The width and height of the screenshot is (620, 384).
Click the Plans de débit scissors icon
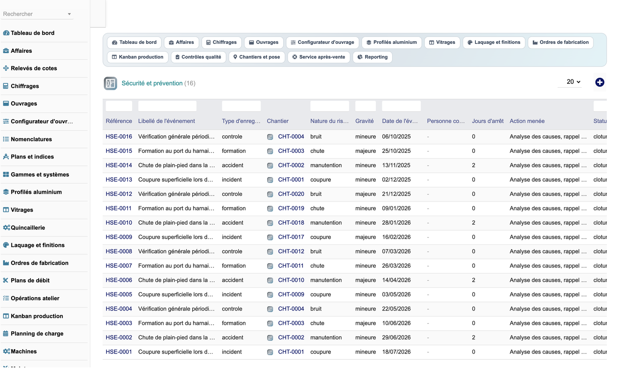tap(6, 280)
